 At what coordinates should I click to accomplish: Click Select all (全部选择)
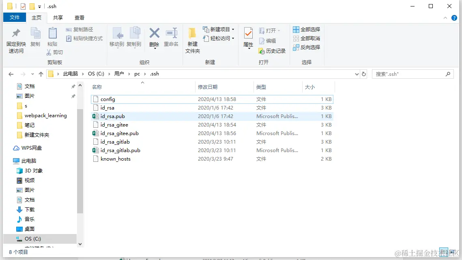pos(306,30)
